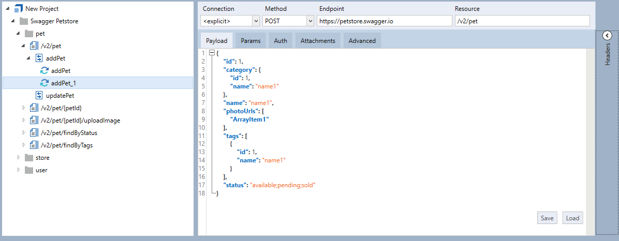Click the /v2/pet resource icon
Image resolution: width=619 pixels, height=241 pixels.
[x=34, y=46]
